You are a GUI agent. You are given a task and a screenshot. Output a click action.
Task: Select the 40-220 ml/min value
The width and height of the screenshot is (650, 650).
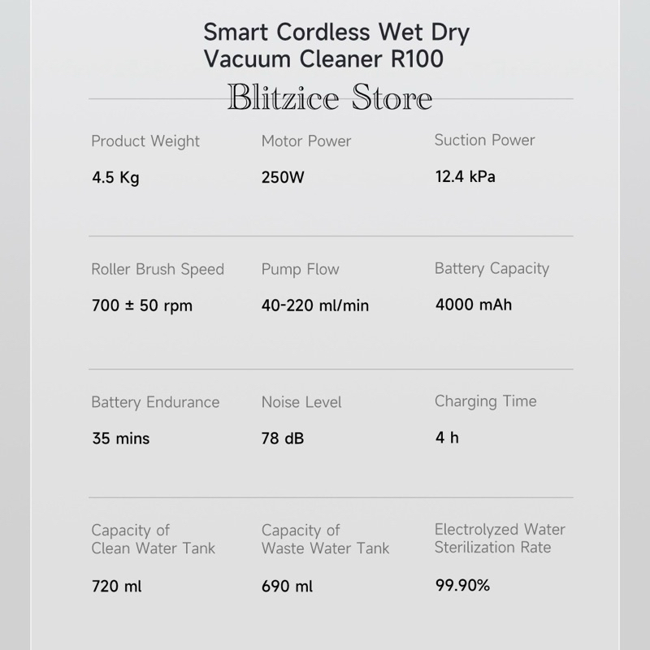tap(315, 305)
